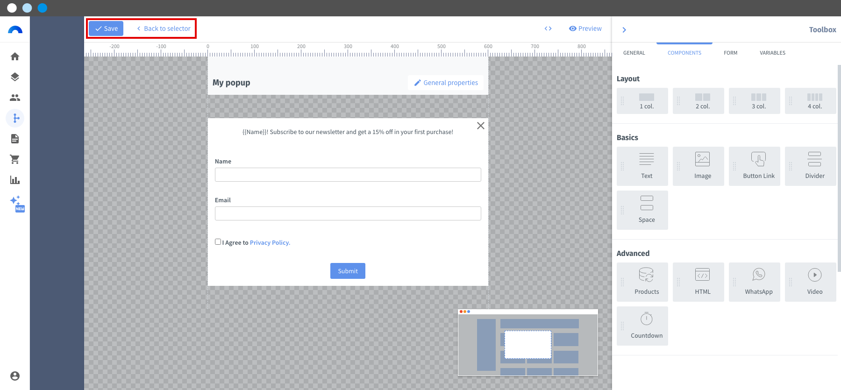841x390 pixels.
Task: Pick the Countdown component
Action: [642, 326]
